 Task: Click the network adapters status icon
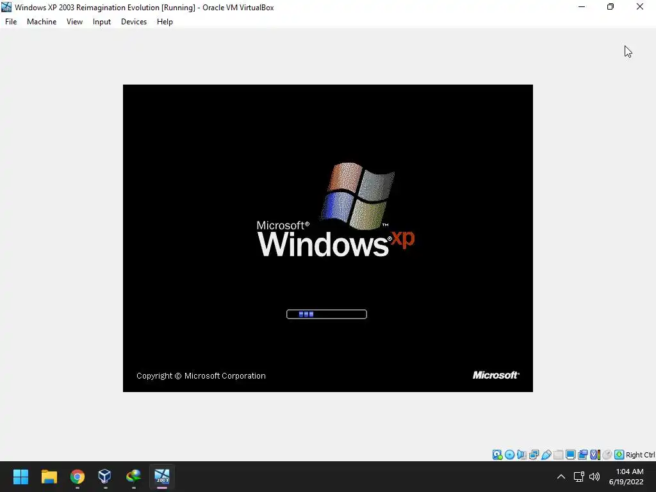point(534,455)
